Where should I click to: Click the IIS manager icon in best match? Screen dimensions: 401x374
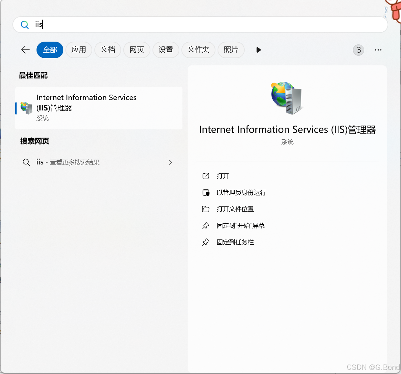point(27,108)
